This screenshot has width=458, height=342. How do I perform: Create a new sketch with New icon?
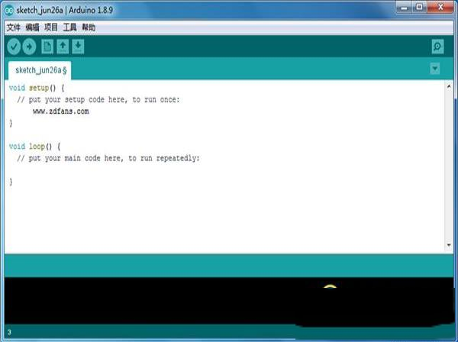47,47
